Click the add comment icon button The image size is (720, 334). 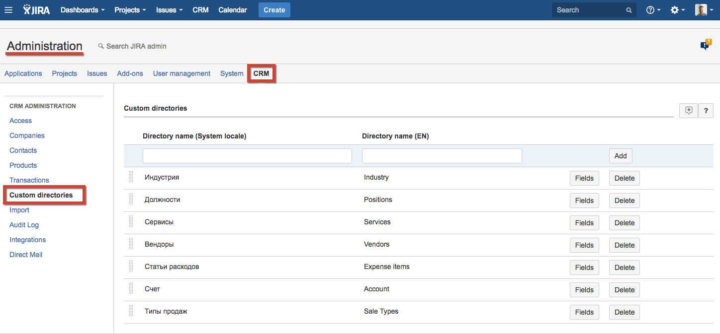pyautogui.click(x=689, y=111)
